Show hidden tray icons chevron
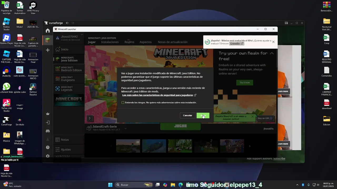 tap(297, 185)
